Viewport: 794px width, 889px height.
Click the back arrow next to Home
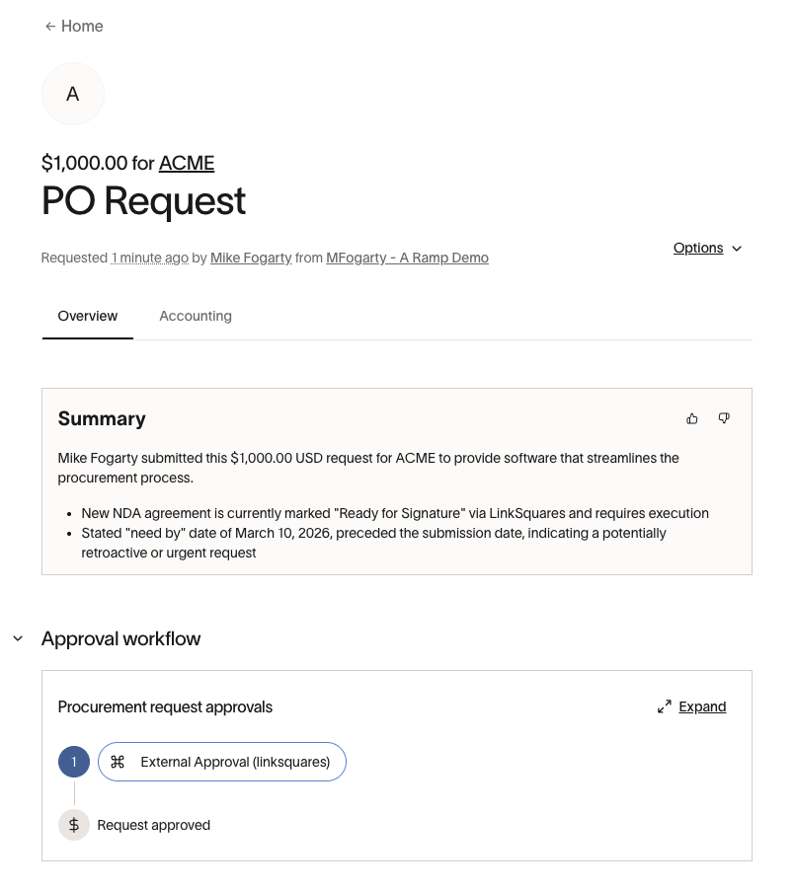pos(49,27)
